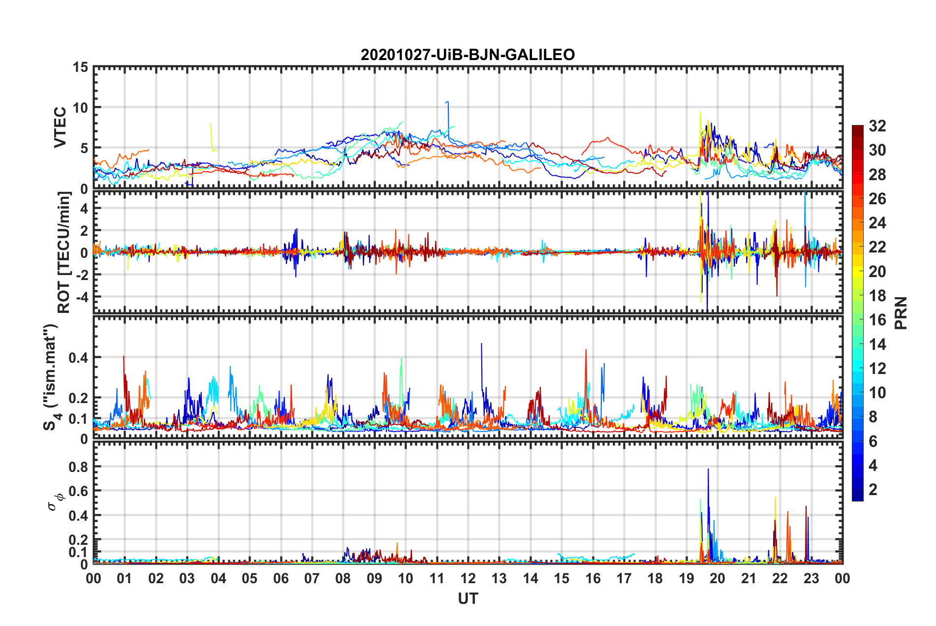This screenshot has height=626, width=936.
Task: Click x-axis hour tick 15
Action: click(562, 578)
